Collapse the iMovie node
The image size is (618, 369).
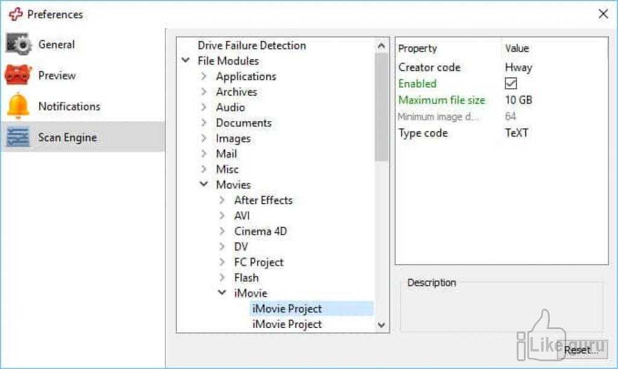click(x=222, y=293)
